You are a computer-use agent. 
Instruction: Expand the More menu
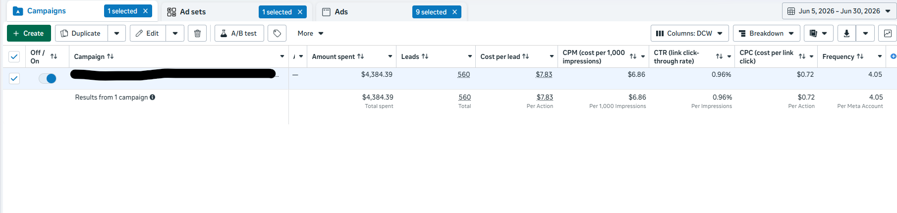(x=310, y=33)
